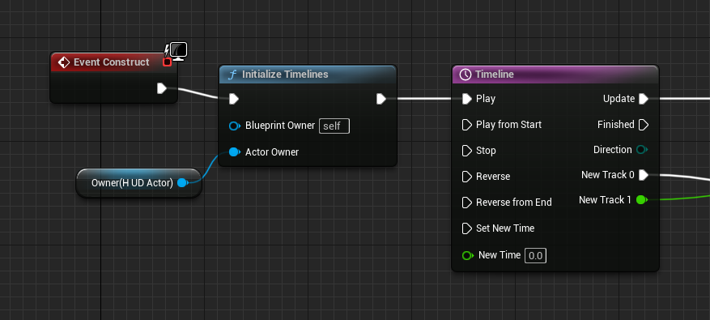Screen dimensions: 710x320
Task: Click the Direction output pin
Action: (x=642, y=150)
